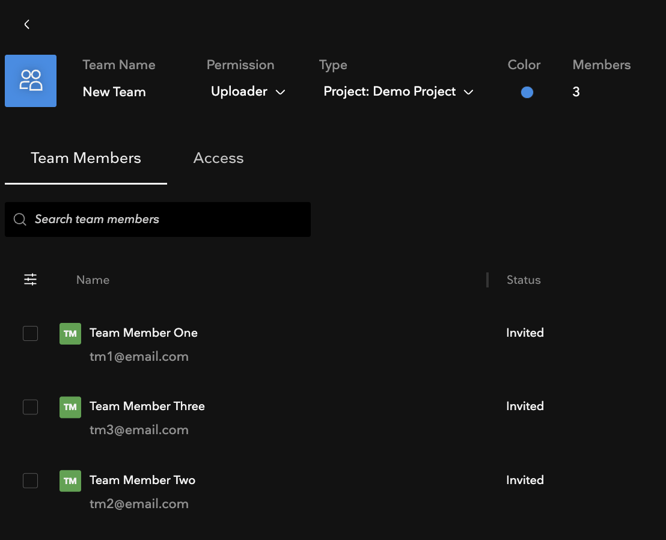
Task: Click the blue team avatar icon
Action: [x=31, y=81]
